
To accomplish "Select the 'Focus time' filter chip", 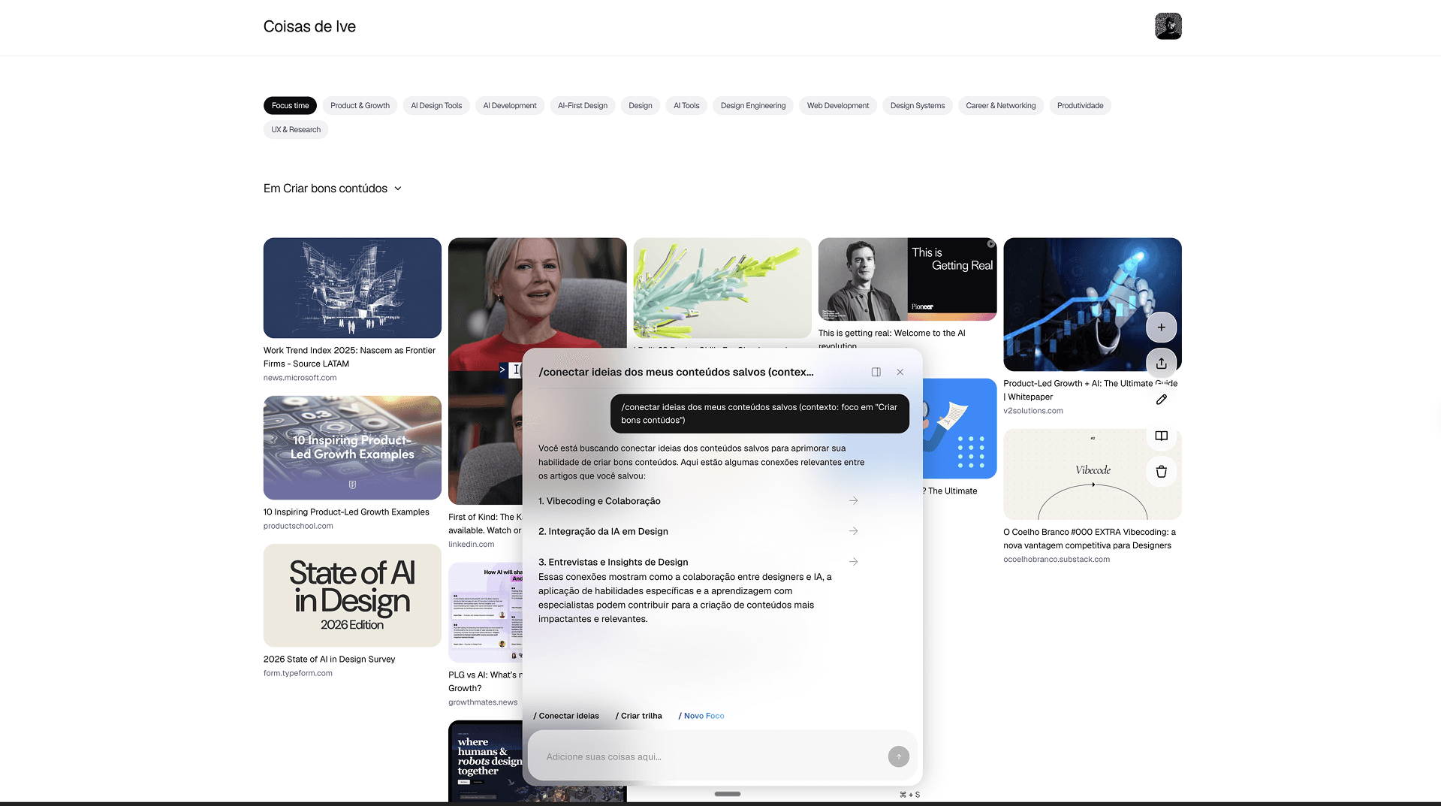I will point(290,106).
